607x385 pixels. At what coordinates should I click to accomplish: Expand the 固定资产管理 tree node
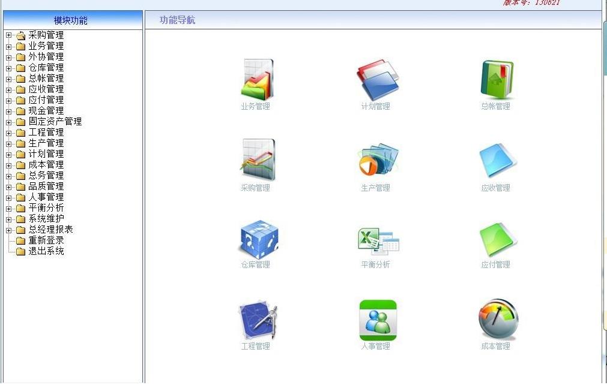click(8, 122)
